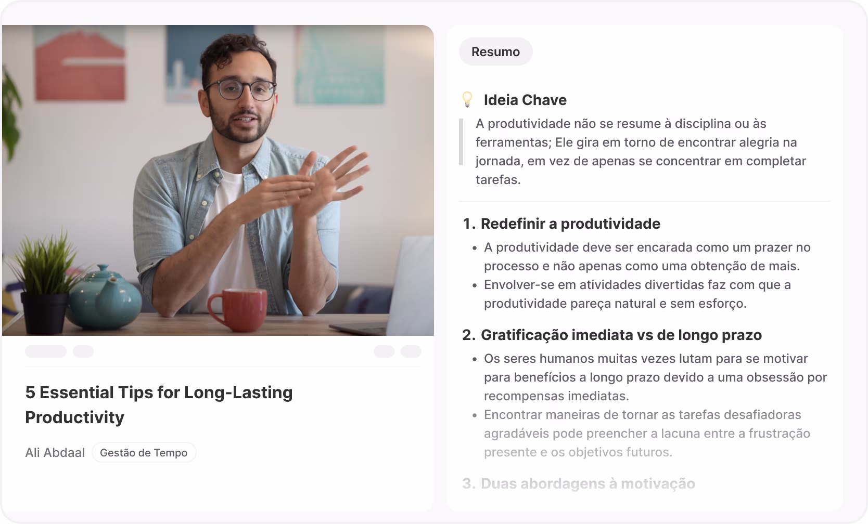Click the bullet about prazer no processo
The height and width of the screenshot is (524, 868).
point(647,256)
